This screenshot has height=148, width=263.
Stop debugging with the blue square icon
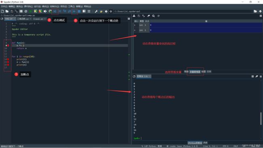pyautogui.click(x=79, y=11)
